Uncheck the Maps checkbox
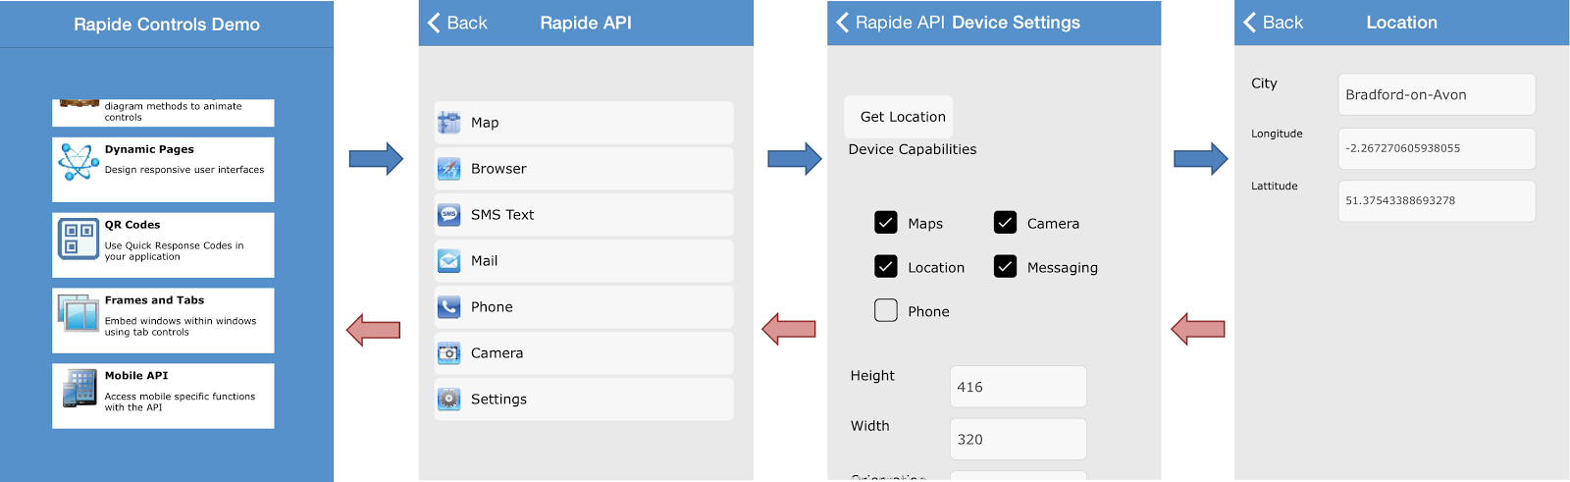 886,223
